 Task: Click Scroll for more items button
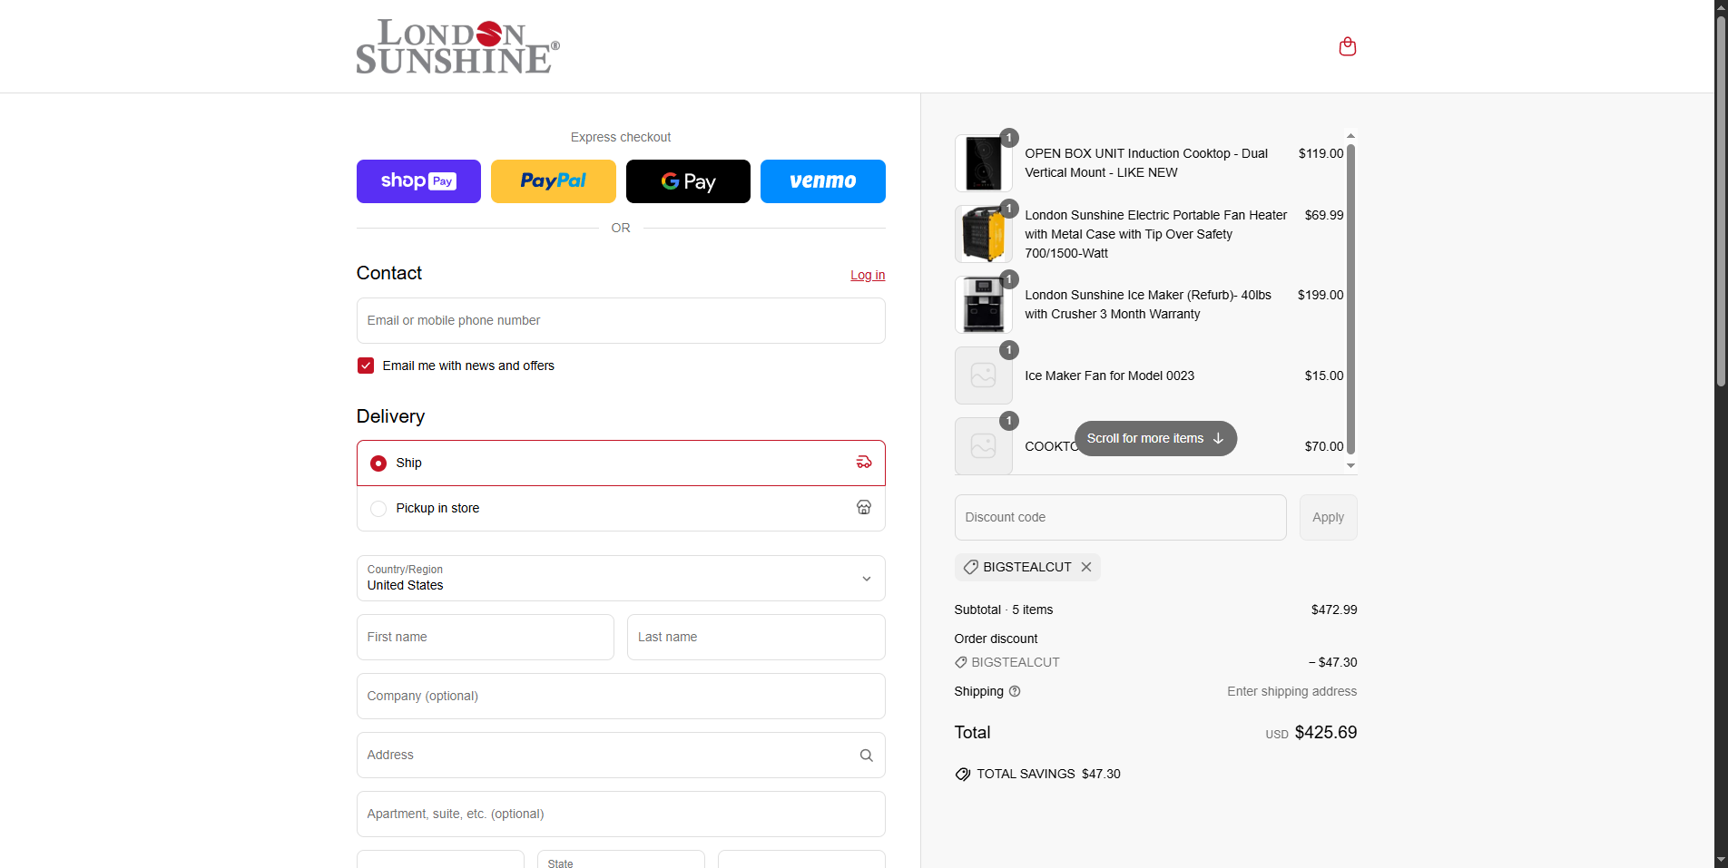[1155, 438]
